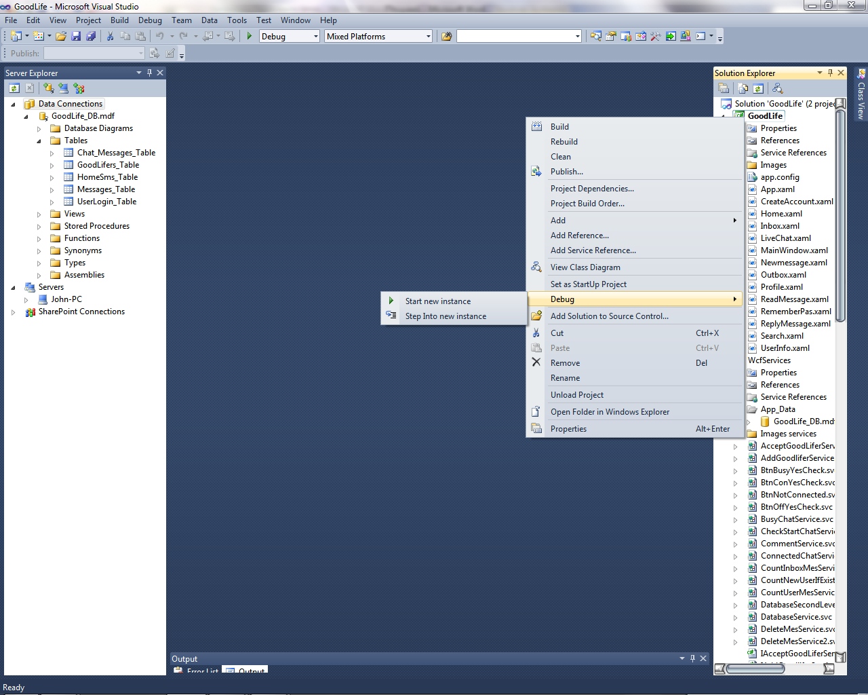868x695 pixels.
Task: Open the Command Window toolbar icon
Action: [x=701, y=36]
